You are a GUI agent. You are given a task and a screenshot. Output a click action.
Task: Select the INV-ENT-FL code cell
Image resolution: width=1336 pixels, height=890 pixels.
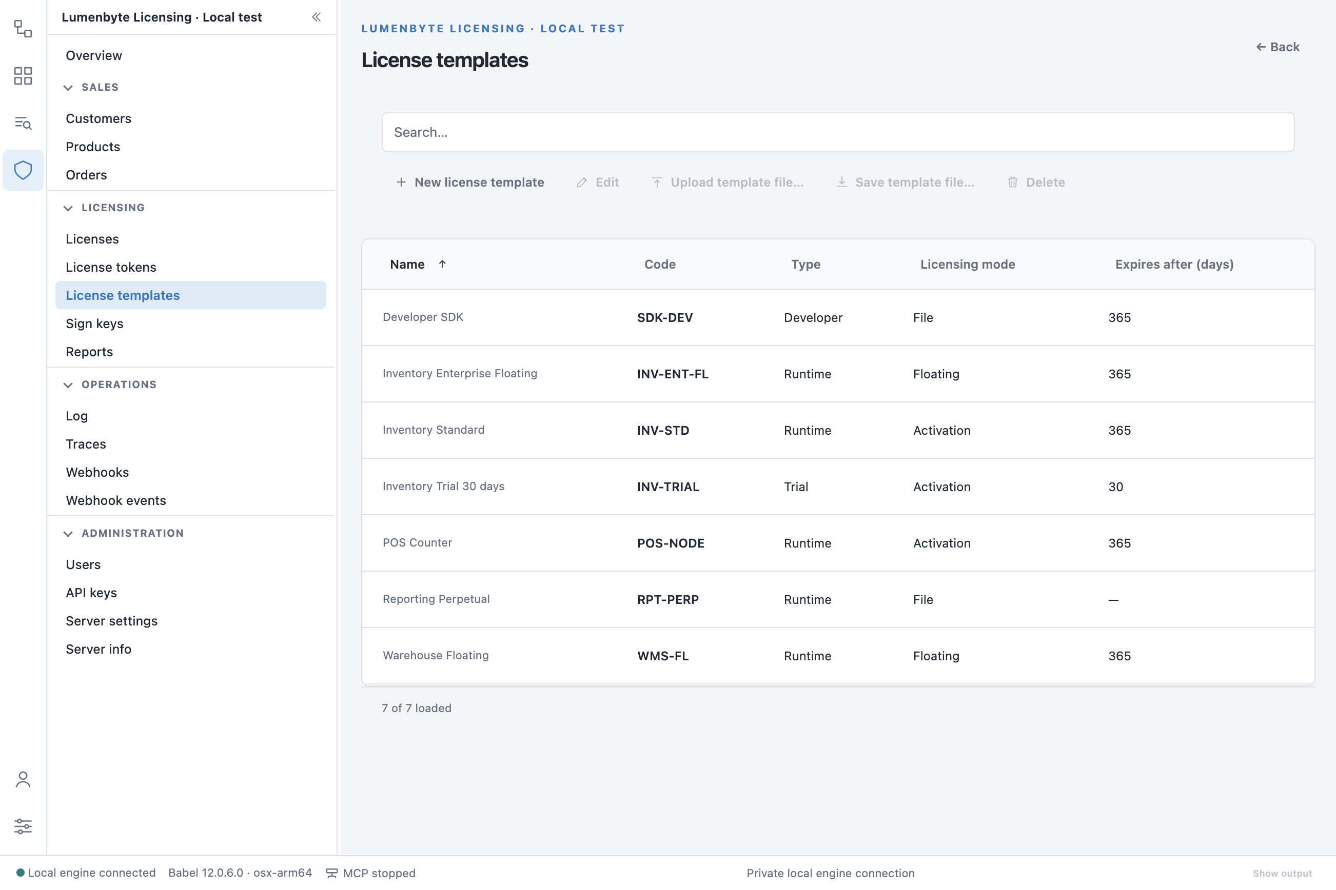[673, 374]
